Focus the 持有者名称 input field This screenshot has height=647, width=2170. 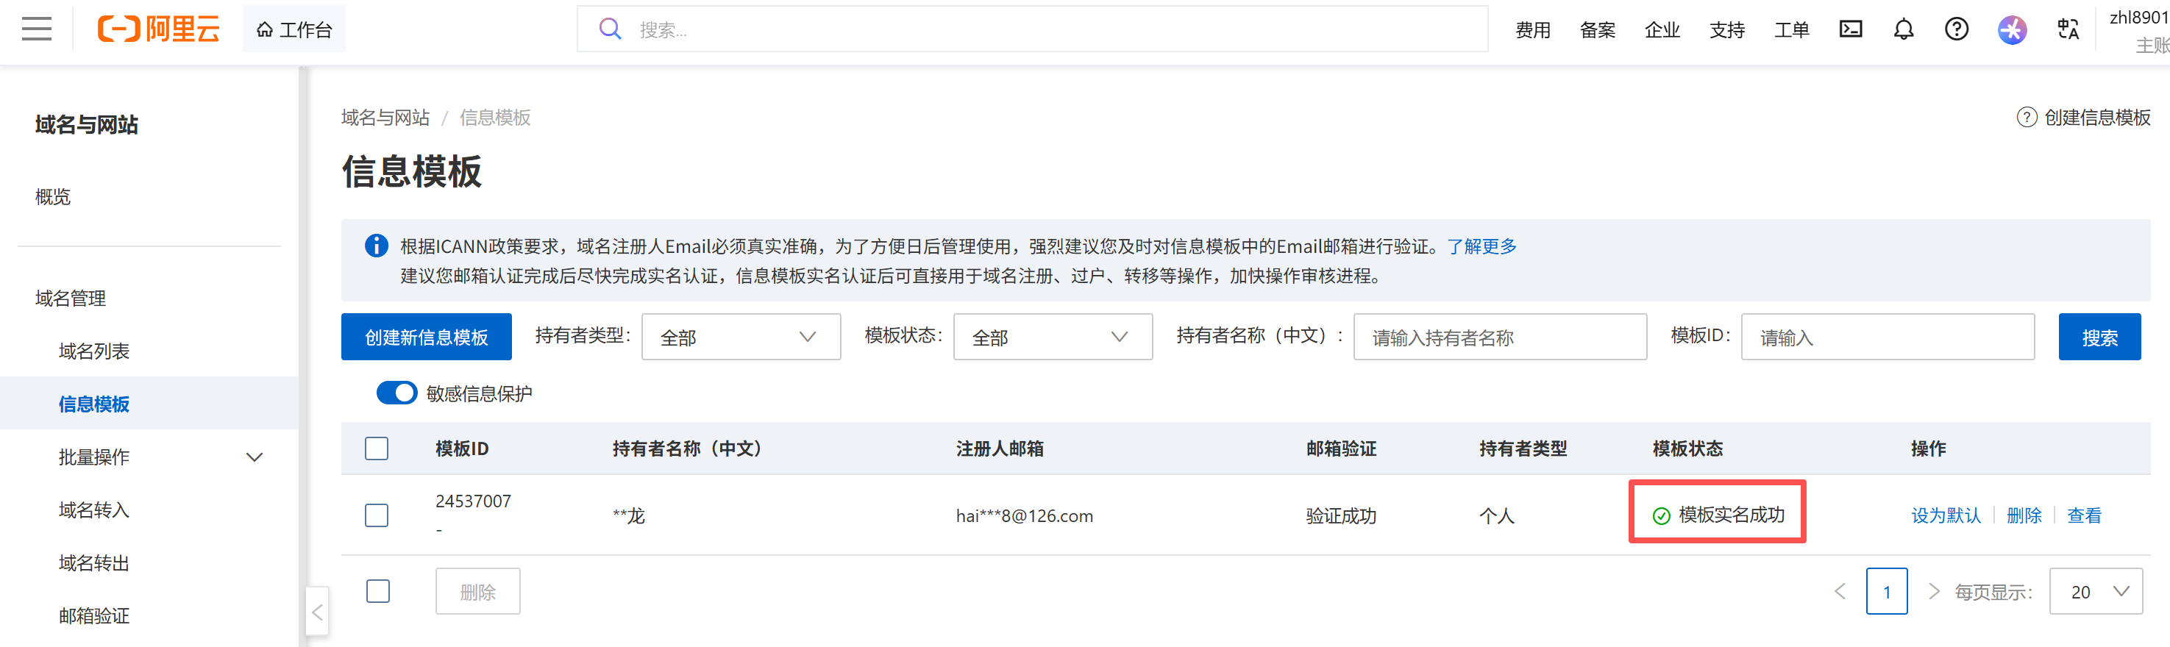tap(1499, 337)
